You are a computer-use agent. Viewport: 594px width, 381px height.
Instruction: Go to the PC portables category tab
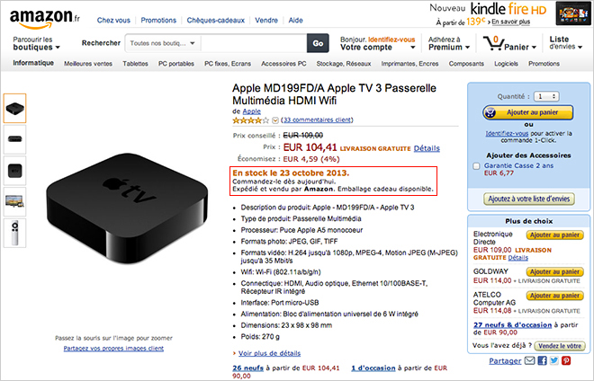pos(175,64)
